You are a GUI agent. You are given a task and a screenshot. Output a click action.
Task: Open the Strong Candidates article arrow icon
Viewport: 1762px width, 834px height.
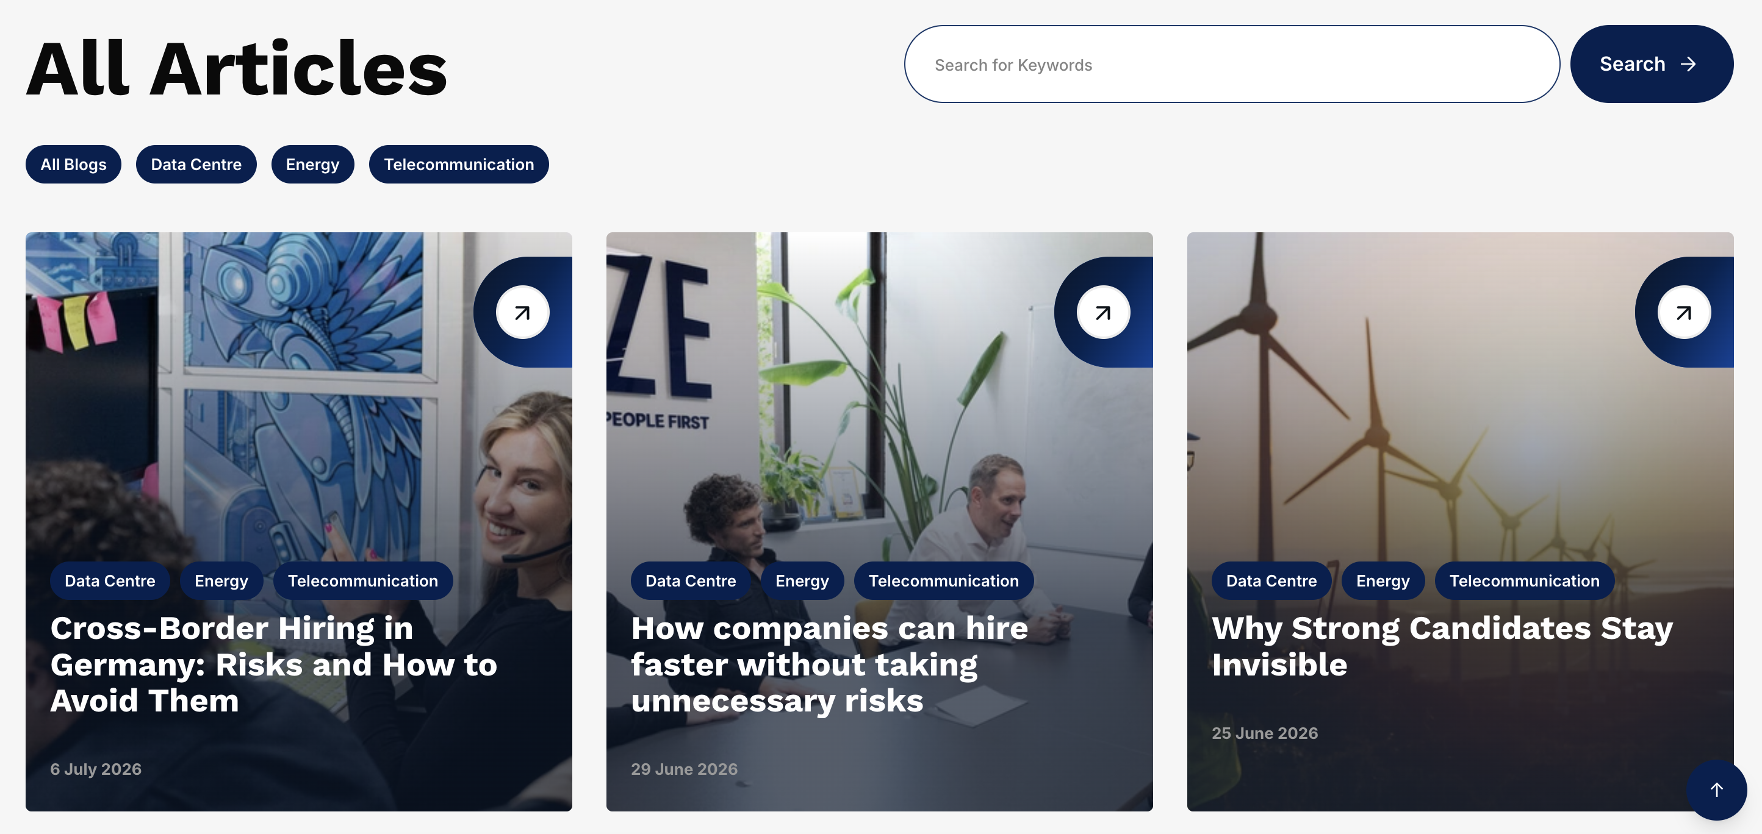click(1684, 312)
